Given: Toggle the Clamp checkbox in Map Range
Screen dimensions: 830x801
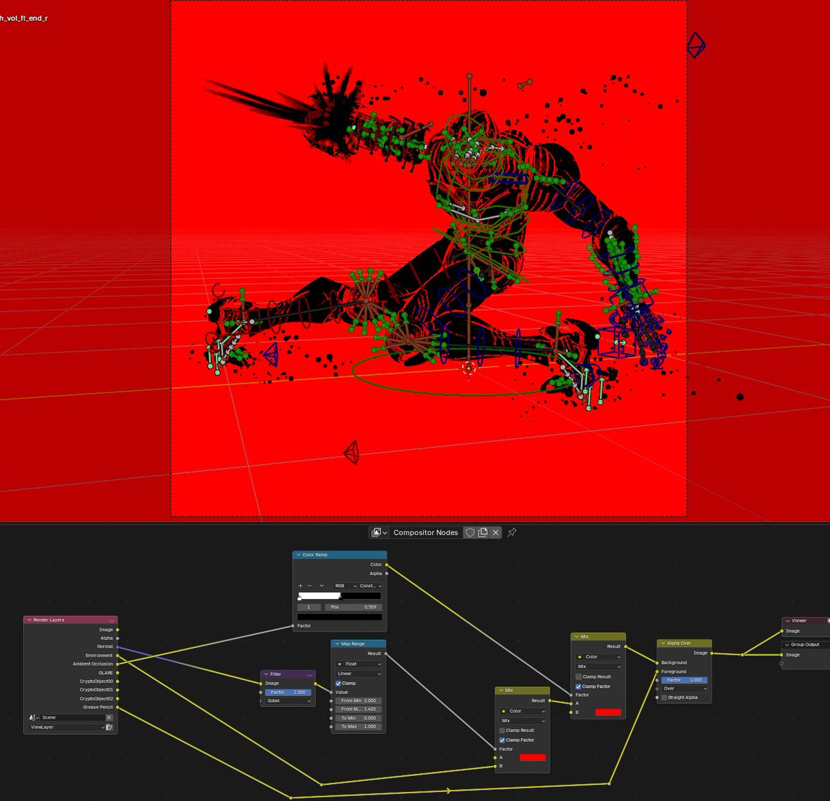Looking at the screenshot, I should 338,683.
